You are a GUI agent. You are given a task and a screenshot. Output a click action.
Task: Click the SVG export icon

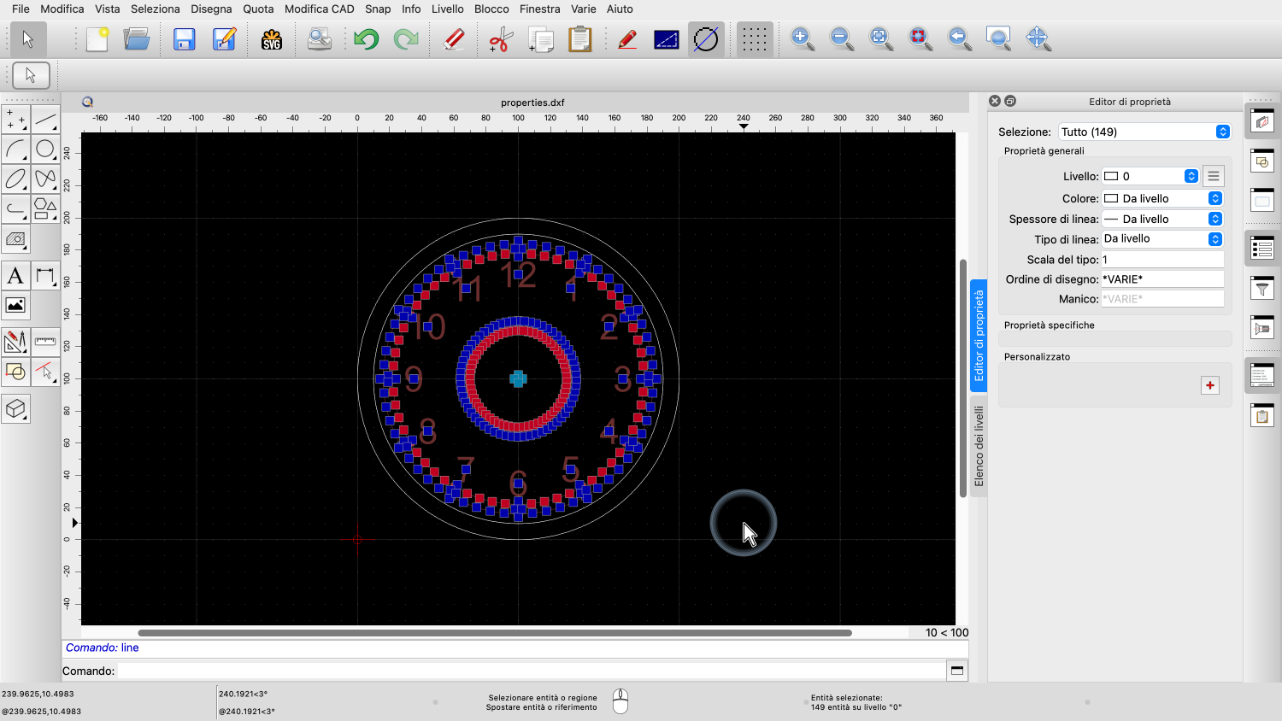[272, 39]
